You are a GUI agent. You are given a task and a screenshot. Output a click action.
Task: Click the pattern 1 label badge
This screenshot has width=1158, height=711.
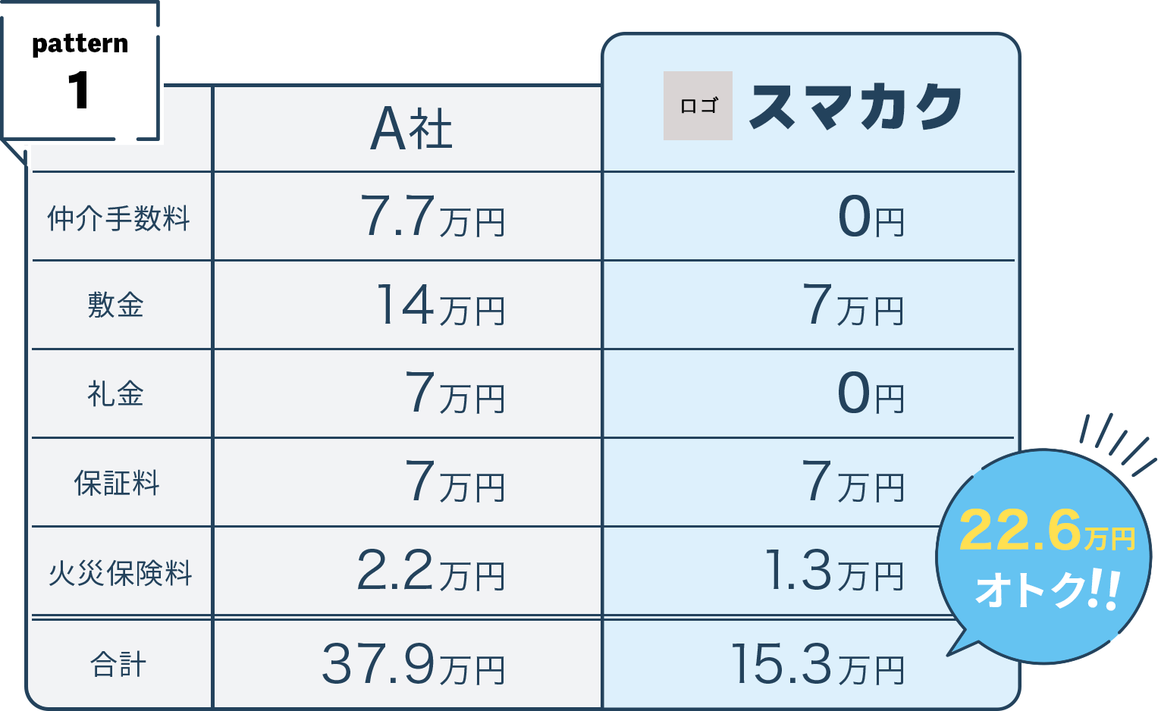click(x=80, y=71)
